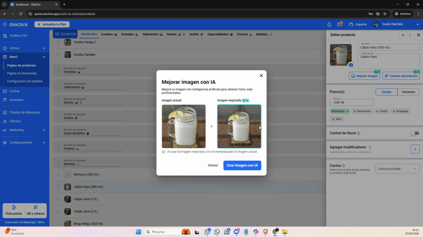The width and height of the screenshot is (423, 237).
Task: Open Pedidos PDV in sidebar
Action: pos(18,35)
